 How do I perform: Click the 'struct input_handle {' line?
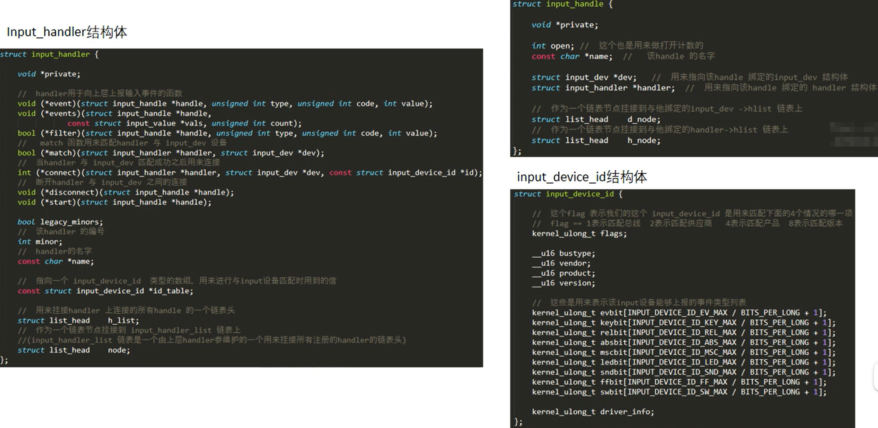(563, 4)
